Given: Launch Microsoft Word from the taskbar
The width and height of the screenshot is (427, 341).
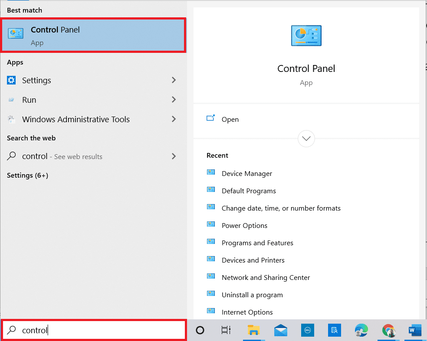Looking at the screenshot, I should pos(414,330).
